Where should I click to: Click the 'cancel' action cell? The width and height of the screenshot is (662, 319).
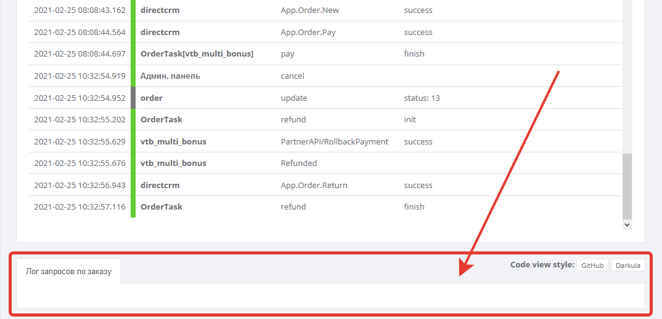293,76
